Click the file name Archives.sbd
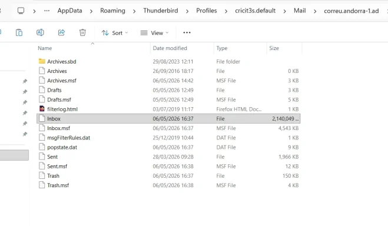 click(62, 62)
